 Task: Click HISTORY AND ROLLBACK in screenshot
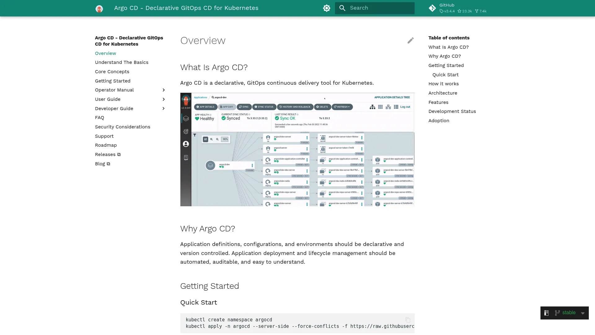click(295, 107)
